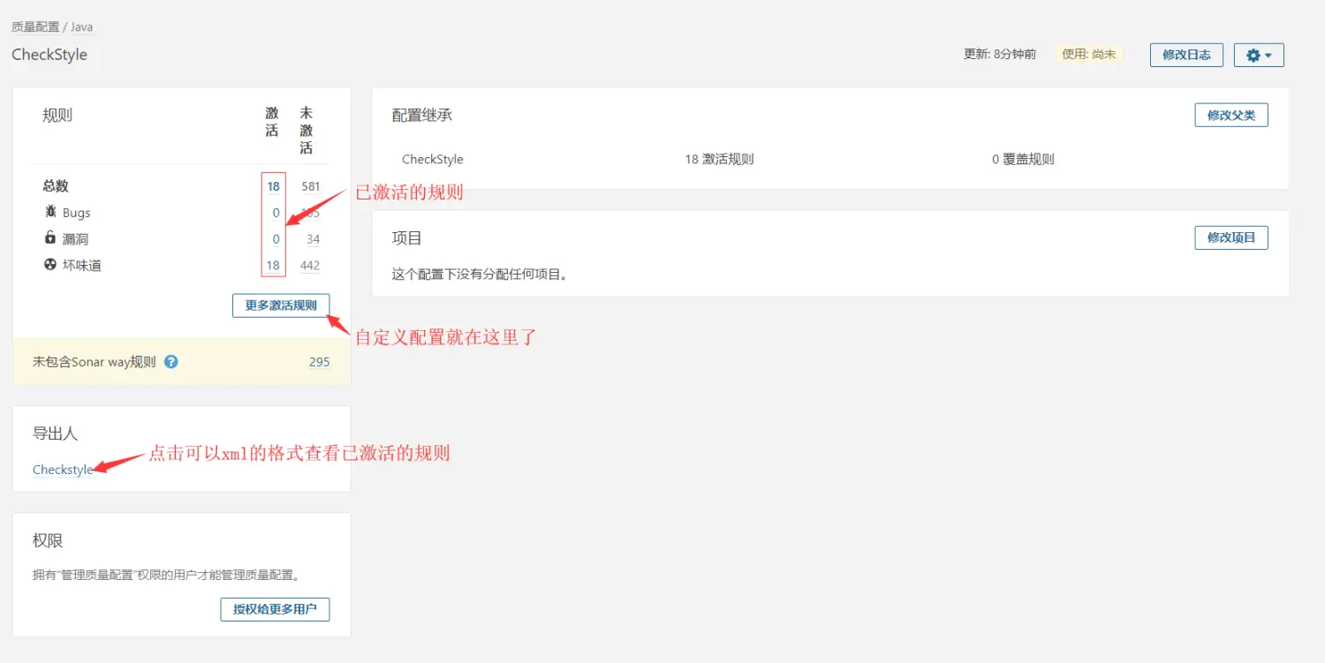This screenshot has width=1325, height=663.
Task: Click the 使用: 尚未 usage badge
Action: tap(1089, 54)
